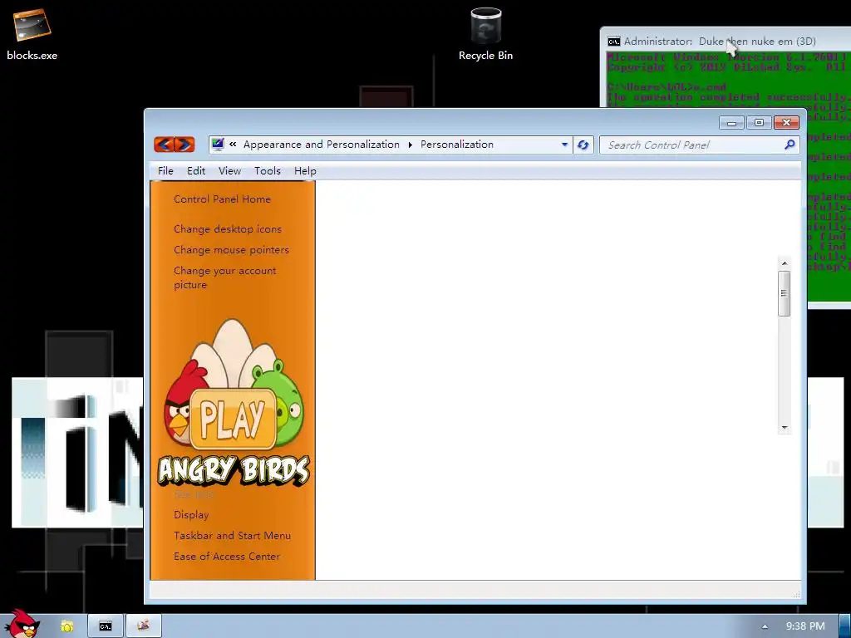Viewport: 851px width, 638px height.
Task: Click the scrollbar down arrow
Action: pos(785,428)
